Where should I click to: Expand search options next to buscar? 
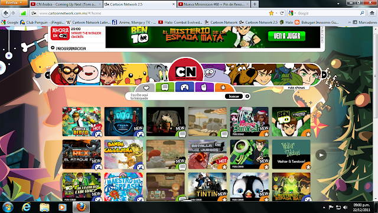[x=247, y=96]
